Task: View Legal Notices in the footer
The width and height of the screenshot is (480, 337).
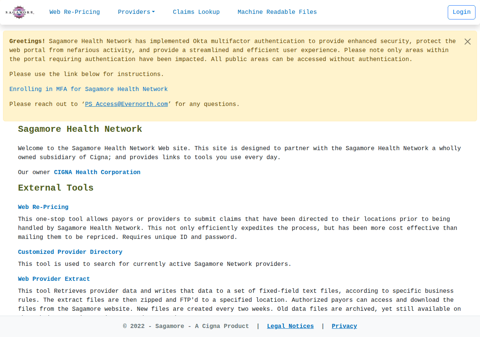Action: tap(290, 326)
